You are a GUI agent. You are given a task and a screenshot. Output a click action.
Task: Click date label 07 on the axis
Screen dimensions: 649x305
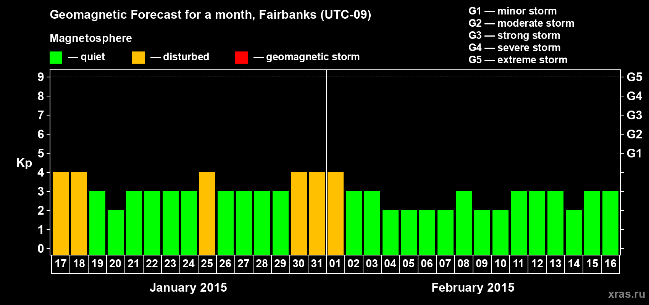[445, 264]
